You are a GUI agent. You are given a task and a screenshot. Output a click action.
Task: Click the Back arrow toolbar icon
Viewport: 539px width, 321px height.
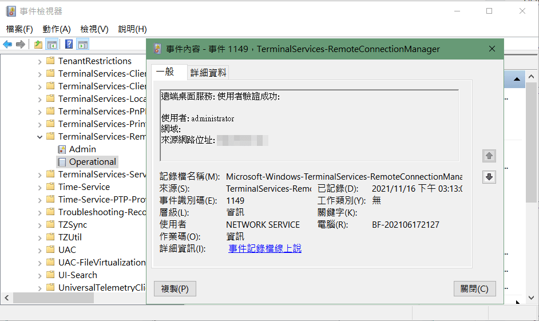point(7,45)
